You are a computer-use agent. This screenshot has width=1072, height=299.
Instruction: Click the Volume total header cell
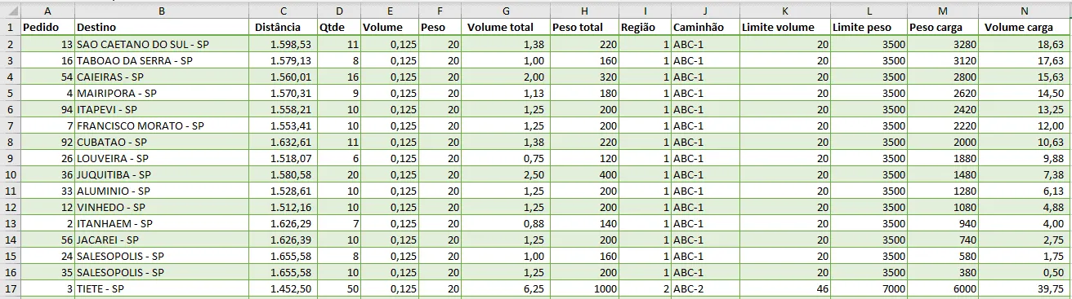[507, 28]
